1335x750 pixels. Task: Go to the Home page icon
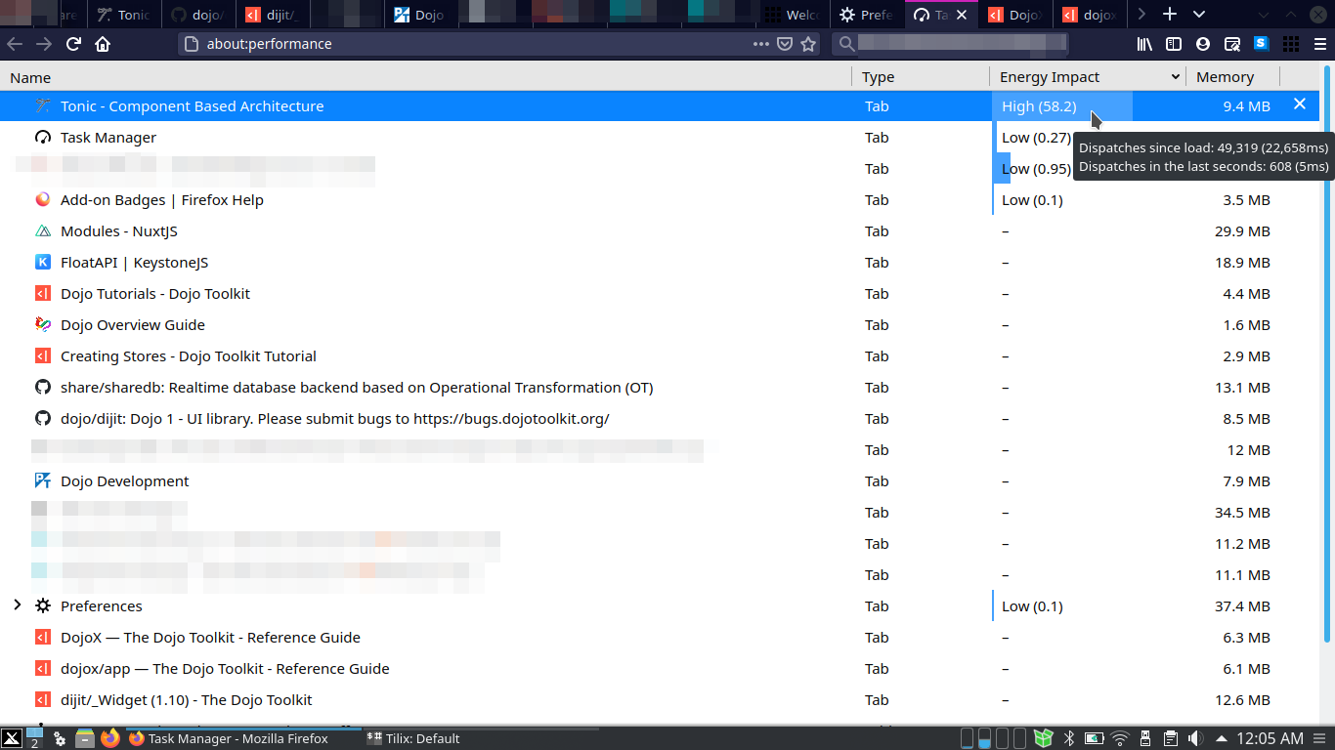coord(103,44)
